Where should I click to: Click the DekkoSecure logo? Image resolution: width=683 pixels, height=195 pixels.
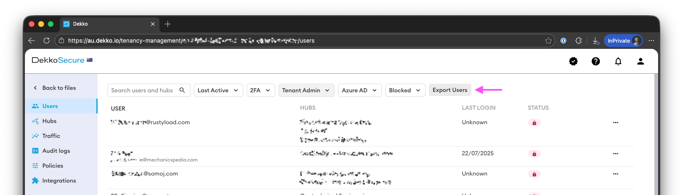coord(62,60)
